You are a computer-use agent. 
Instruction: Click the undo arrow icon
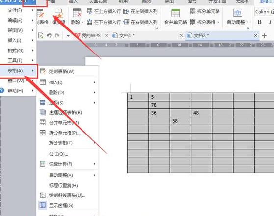pos(49,36)
